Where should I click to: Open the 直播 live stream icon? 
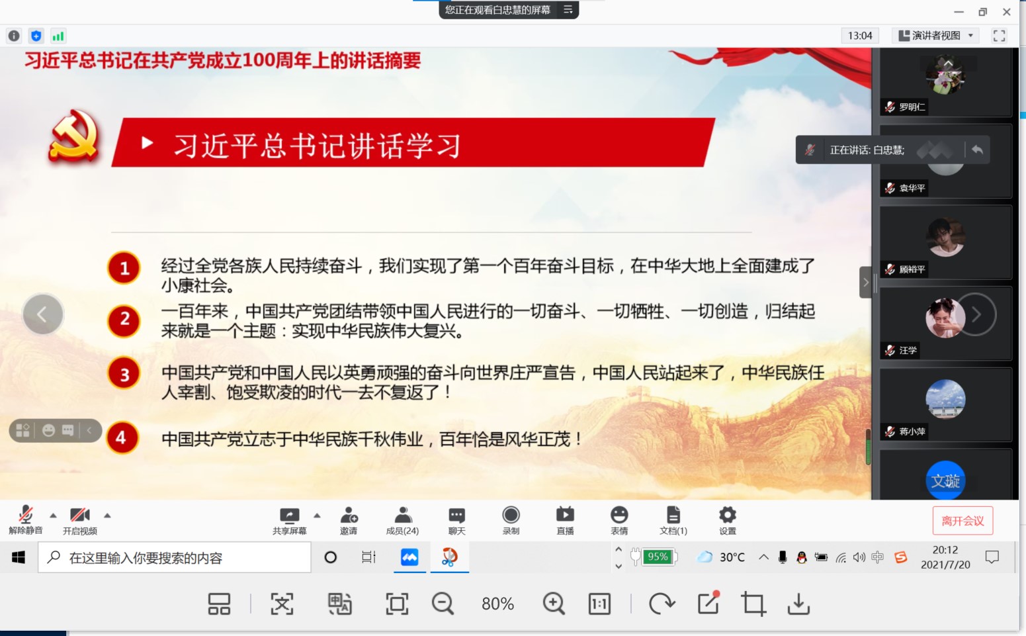(565, 516)
